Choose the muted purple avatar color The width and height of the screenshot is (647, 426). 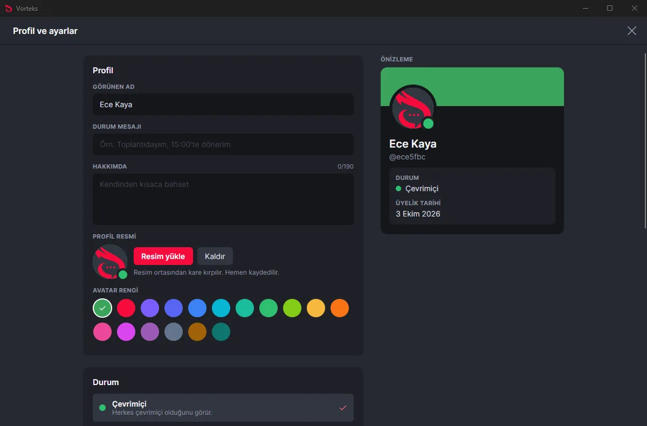point(150,332)
